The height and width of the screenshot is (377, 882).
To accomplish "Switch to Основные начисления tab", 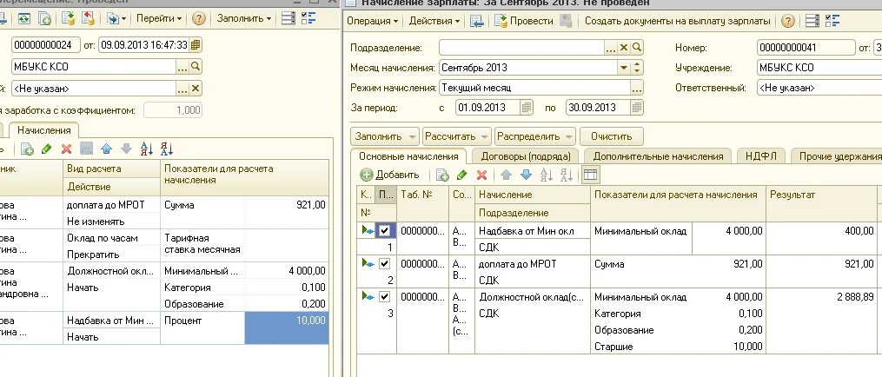I will (x=408, y=156).
